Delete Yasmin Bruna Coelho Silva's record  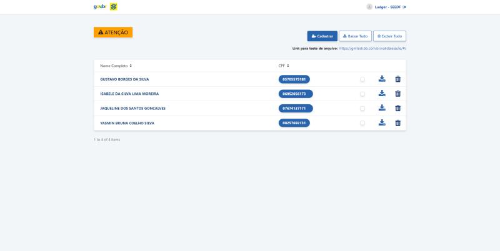pos(397,123)
